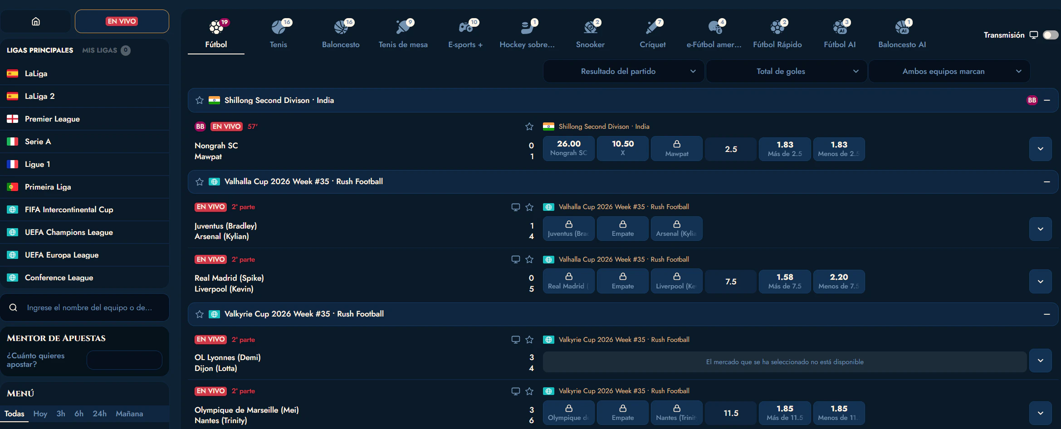Expand markets for Marseille vs Nantes
This screenshot has width=1061, height=429.
1041,413
